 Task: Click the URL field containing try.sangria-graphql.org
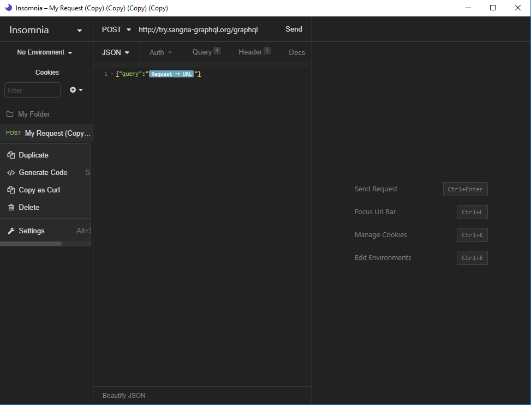coord(198,29)
